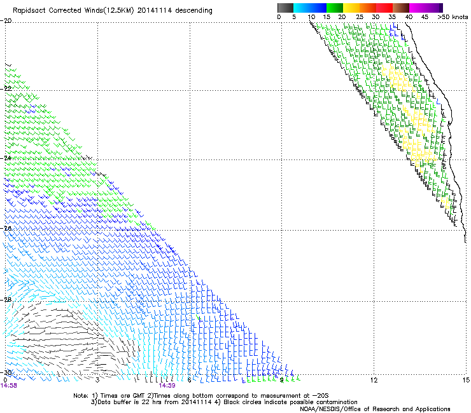Click the chart title 'Rapidscat Corrected Winds(12.5KM)'
This screenshot has height=413, width=471.
click(73, 11)
